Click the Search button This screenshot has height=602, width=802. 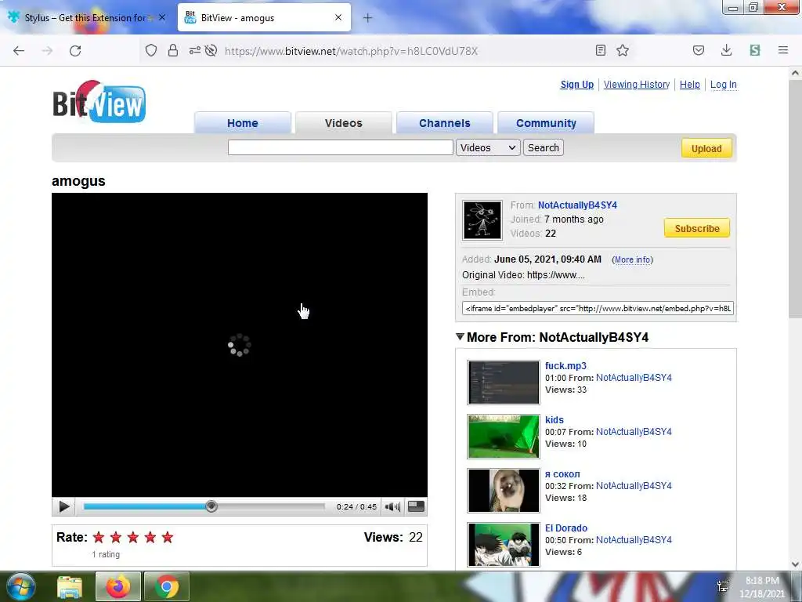click(544, 147)
